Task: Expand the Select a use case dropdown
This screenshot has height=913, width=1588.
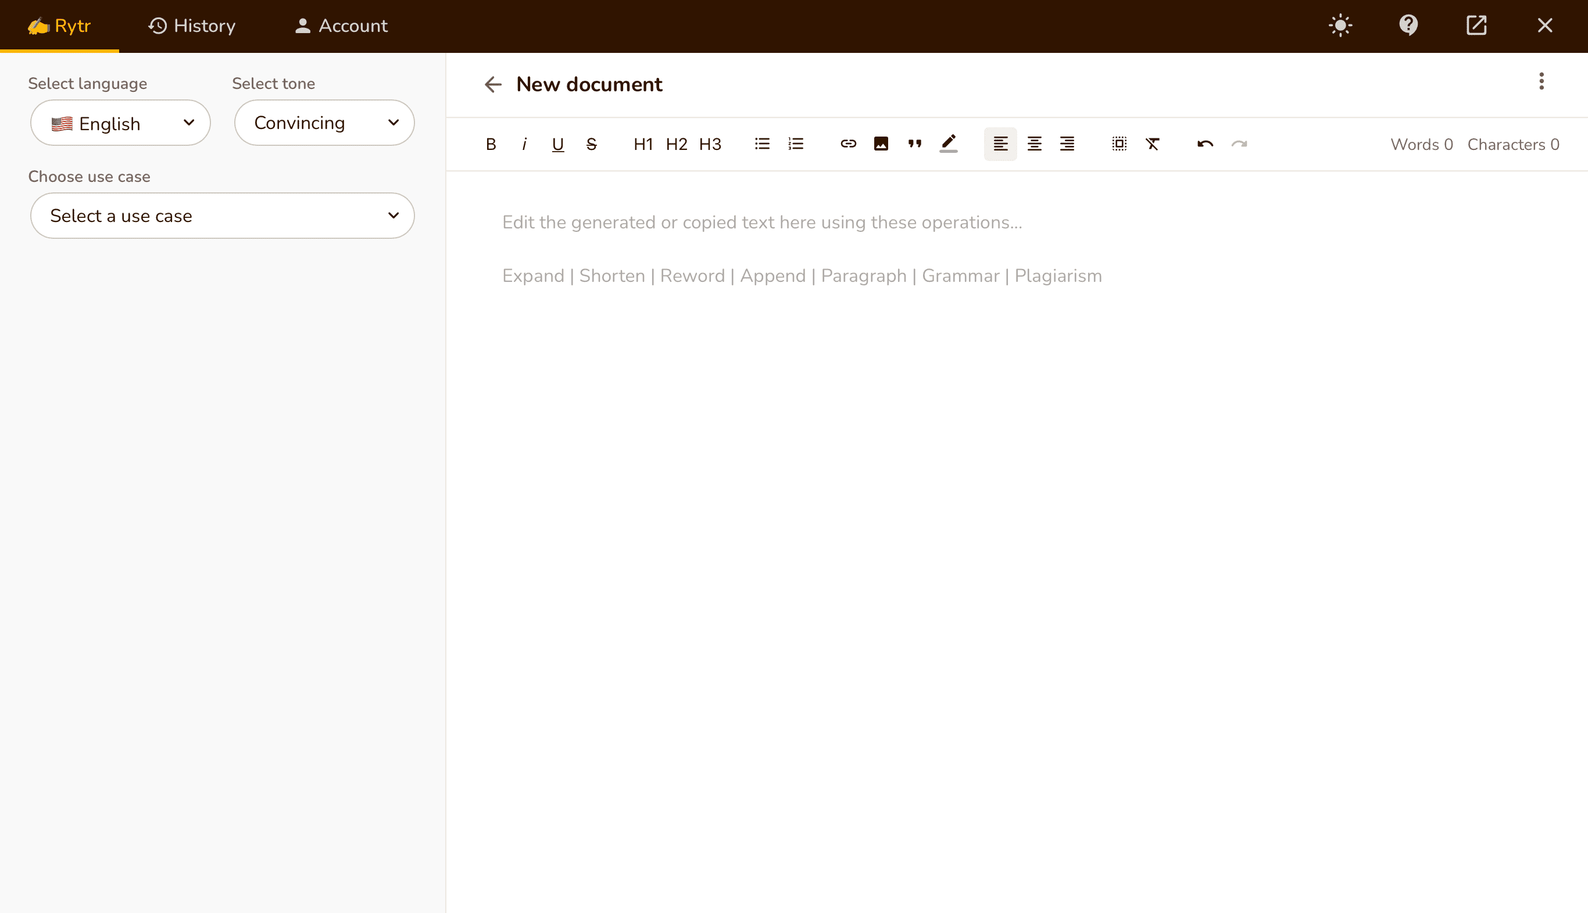Action: (222, 216)
